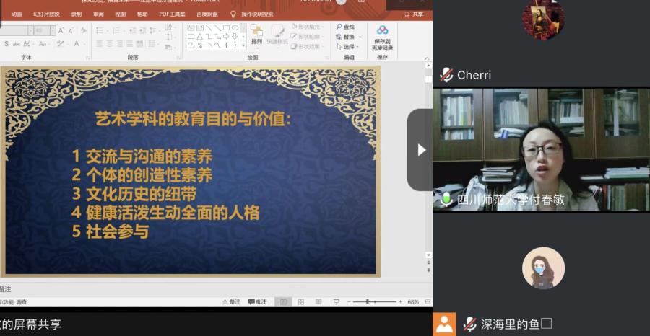
Task: Open the font size dropdown
Action: pyautogui.click(x=52, y=30)
